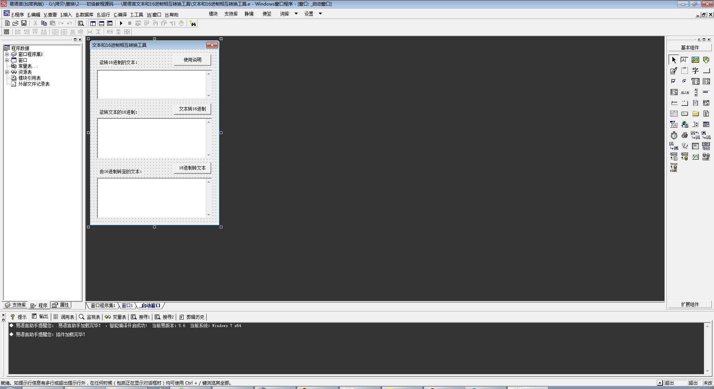Image resolution: width=714 pixels, height=389 pixels.
Task: Open the dropdown arrow next to 设置
Action: point(320,14)
